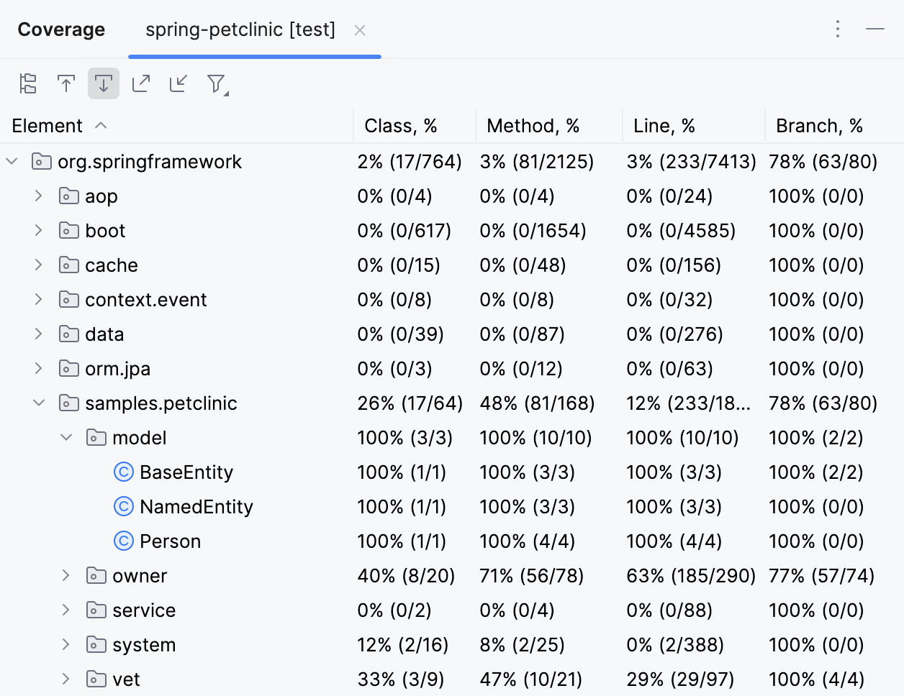The width and height of the screenshot is (904, 696).
Task: Click the model package folder icon
Action: click(96, 437)
